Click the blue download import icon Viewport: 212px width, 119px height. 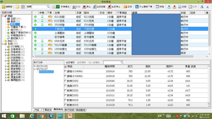pos(169,7)
